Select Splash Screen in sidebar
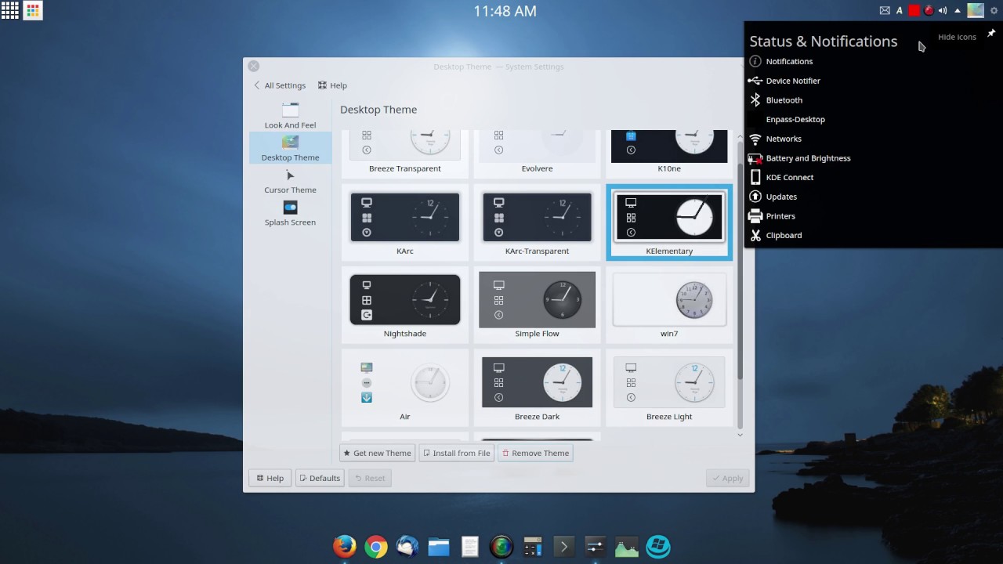Screen dimensions: 1003x564 [x=290, y=213]
